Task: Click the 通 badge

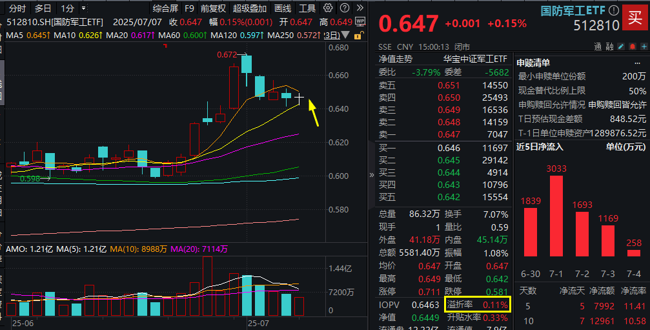Action: point(597,47)
